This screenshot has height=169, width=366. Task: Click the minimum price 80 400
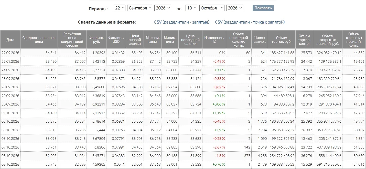[172, 53]
